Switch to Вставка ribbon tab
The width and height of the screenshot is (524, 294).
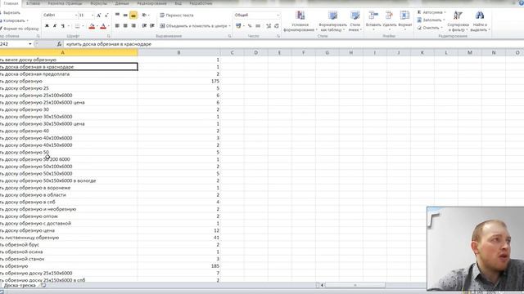coord(33,3)
